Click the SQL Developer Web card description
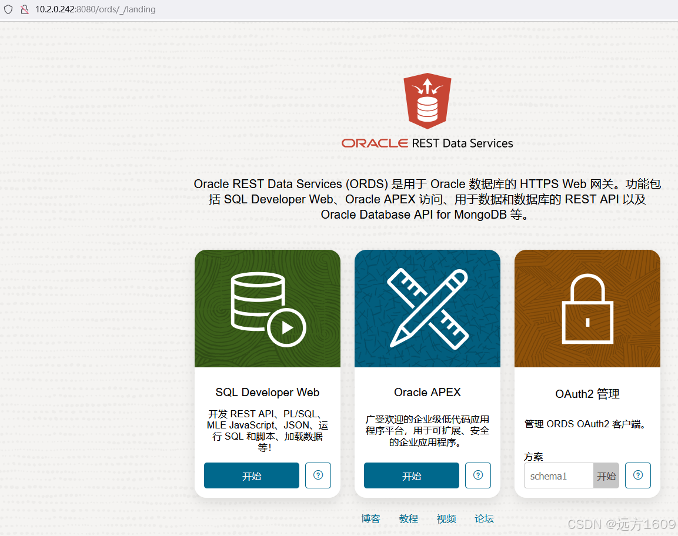 pos(268,431)
